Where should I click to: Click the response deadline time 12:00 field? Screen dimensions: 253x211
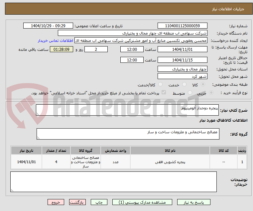[x=132, y=50]
